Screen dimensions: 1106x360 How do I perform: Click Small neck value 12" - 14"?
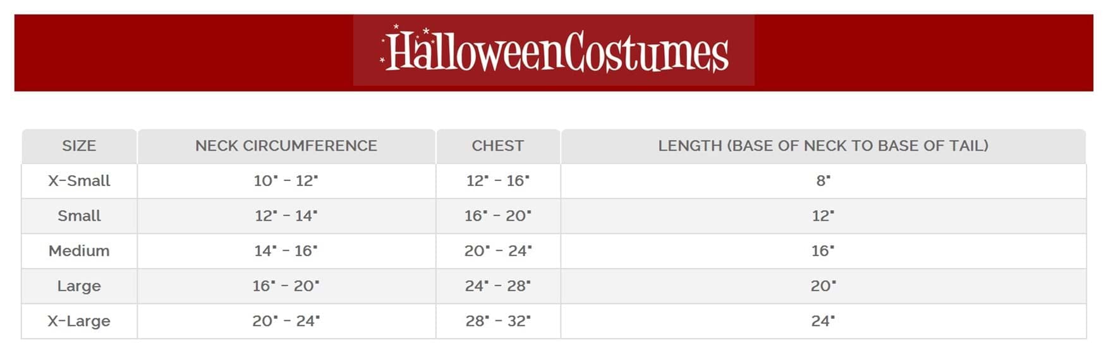click(286, 216)
